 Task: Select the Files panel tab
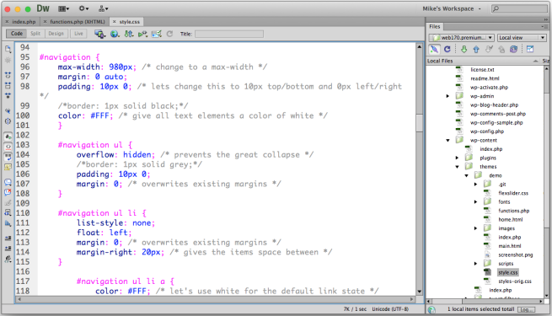[x=434, y=26]
